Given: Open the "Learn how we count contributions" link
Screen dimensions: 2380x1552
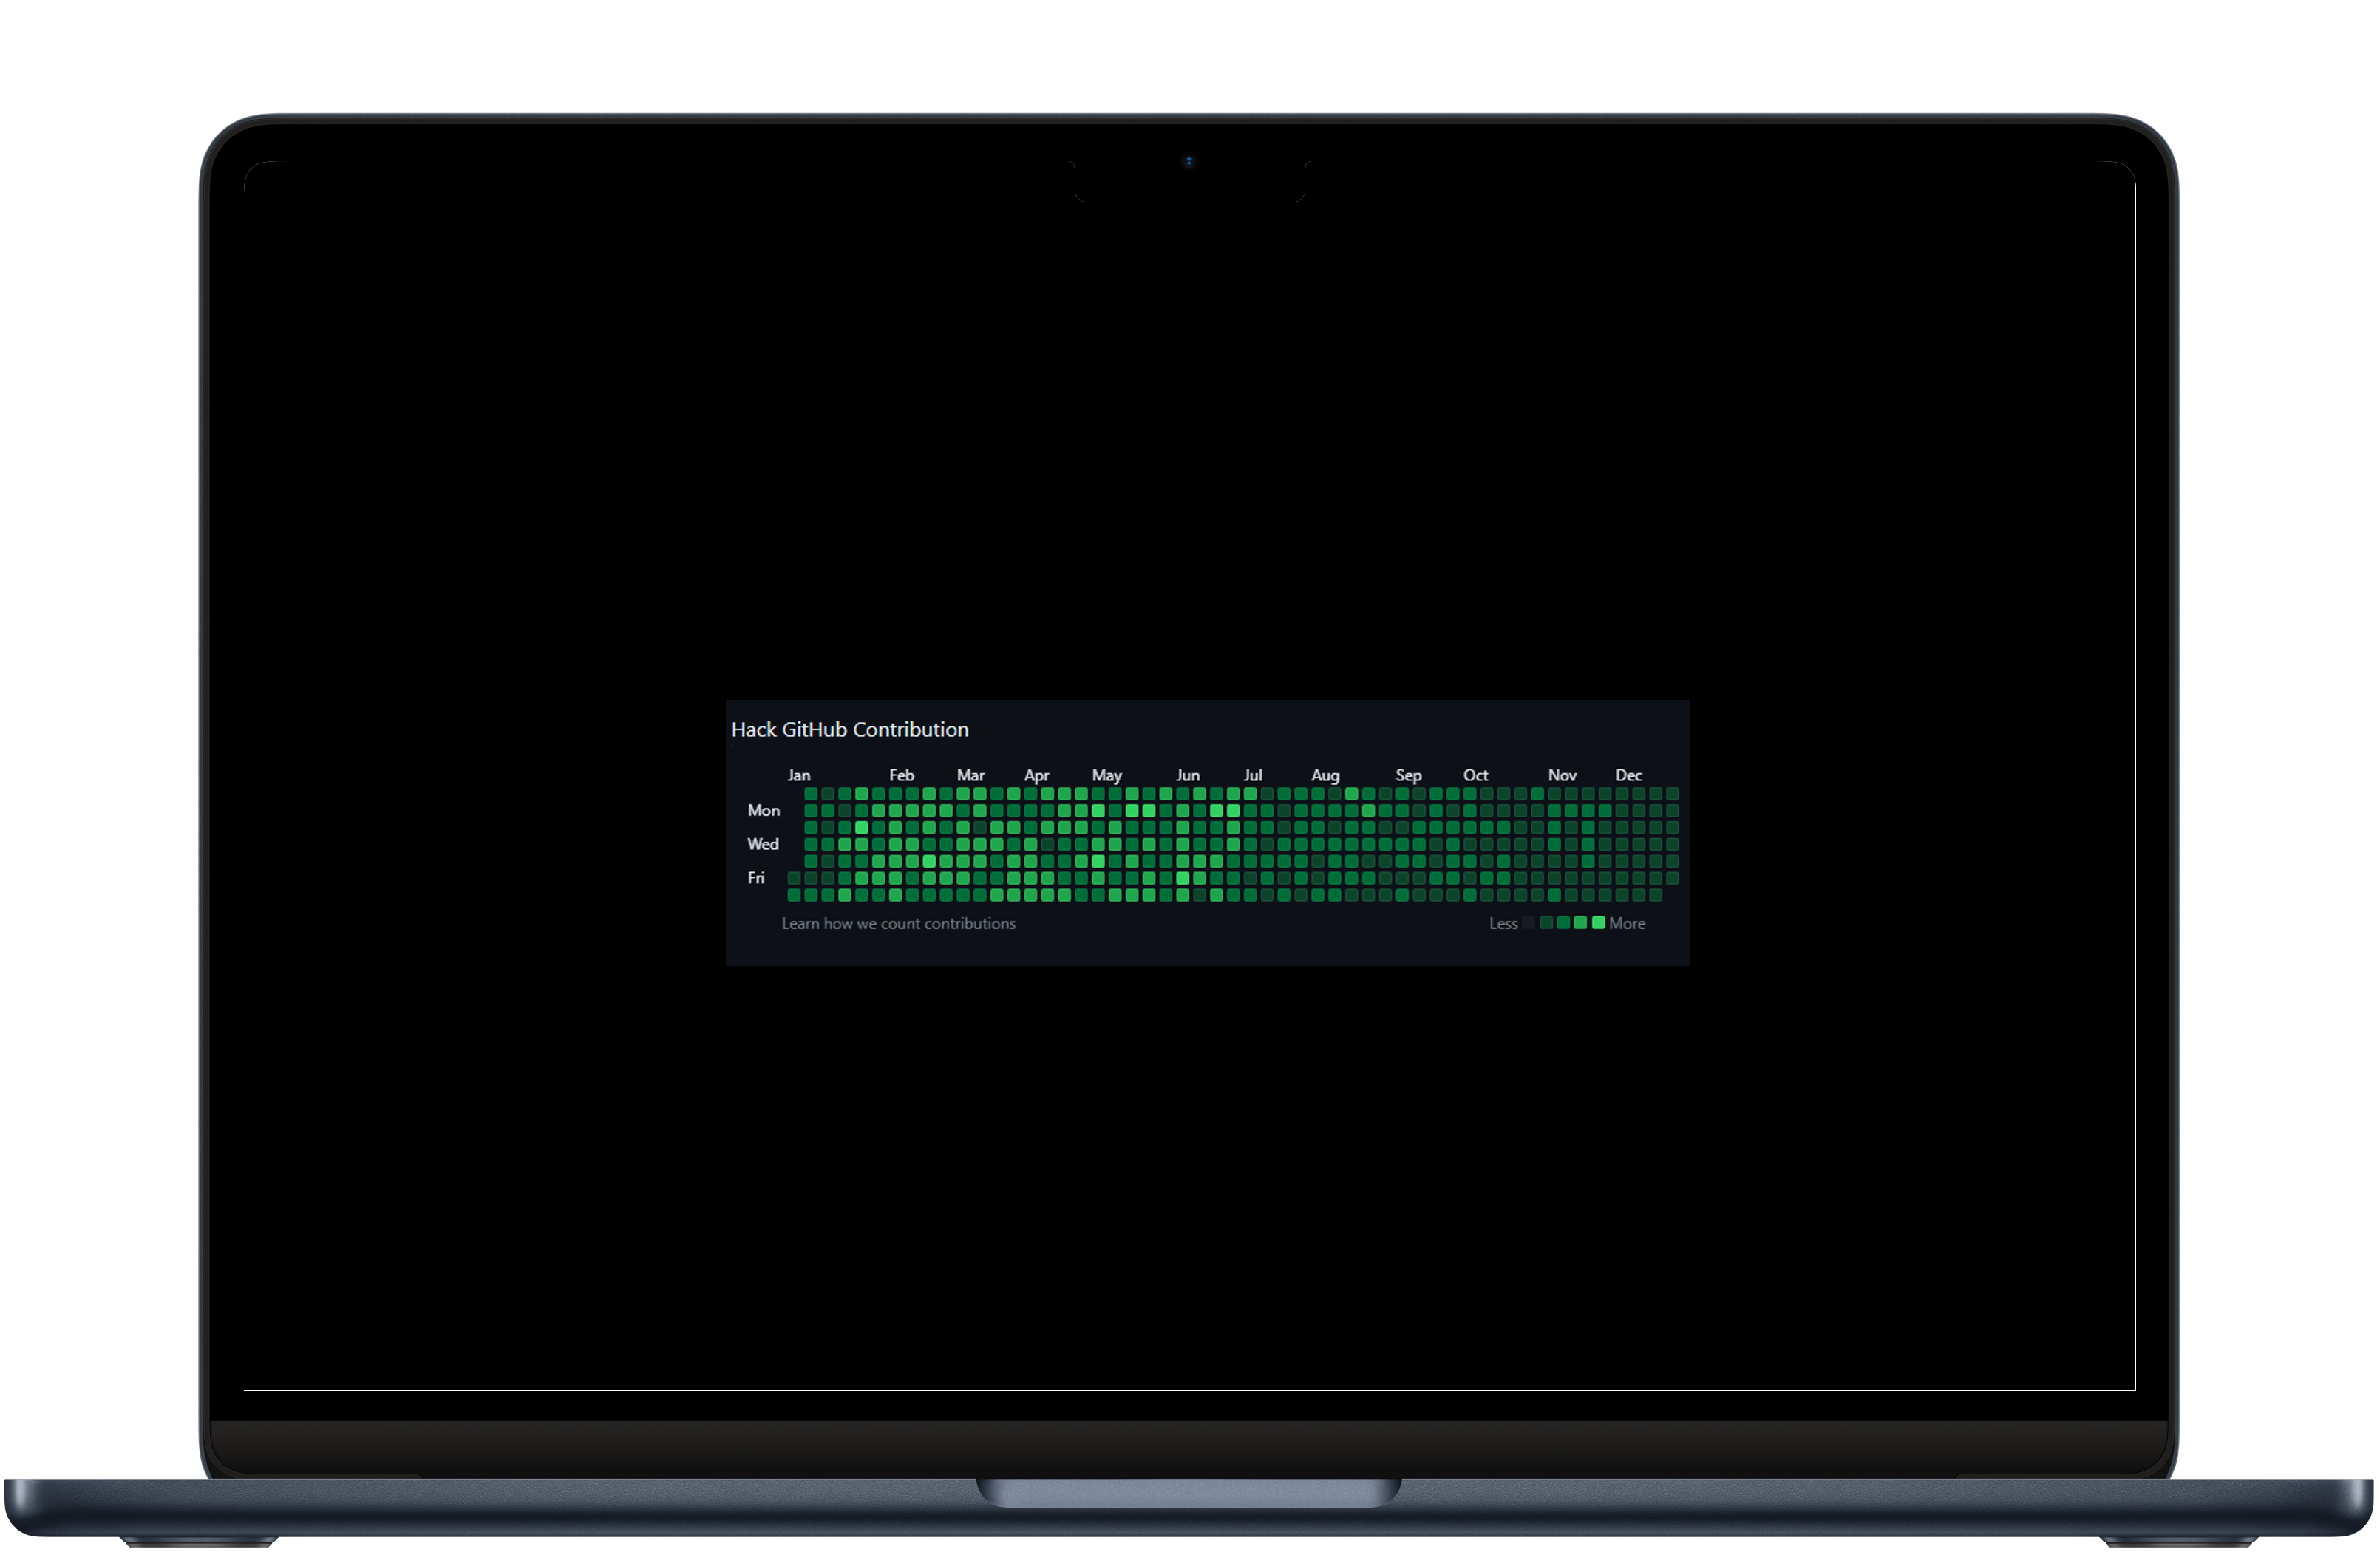Looking at the screenshot, I should (900, 922).
